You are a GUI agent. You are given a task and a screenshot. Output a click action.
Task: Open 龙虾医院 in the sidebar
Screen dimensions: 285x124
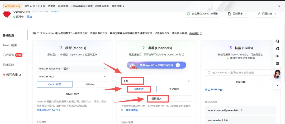point(8,65)
